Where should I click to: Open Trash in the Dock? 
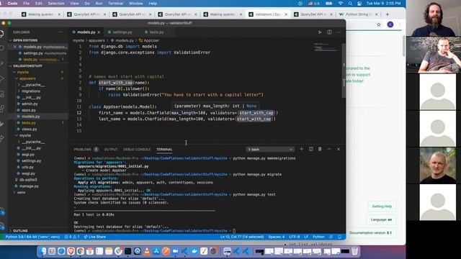(x=355, y=251)
